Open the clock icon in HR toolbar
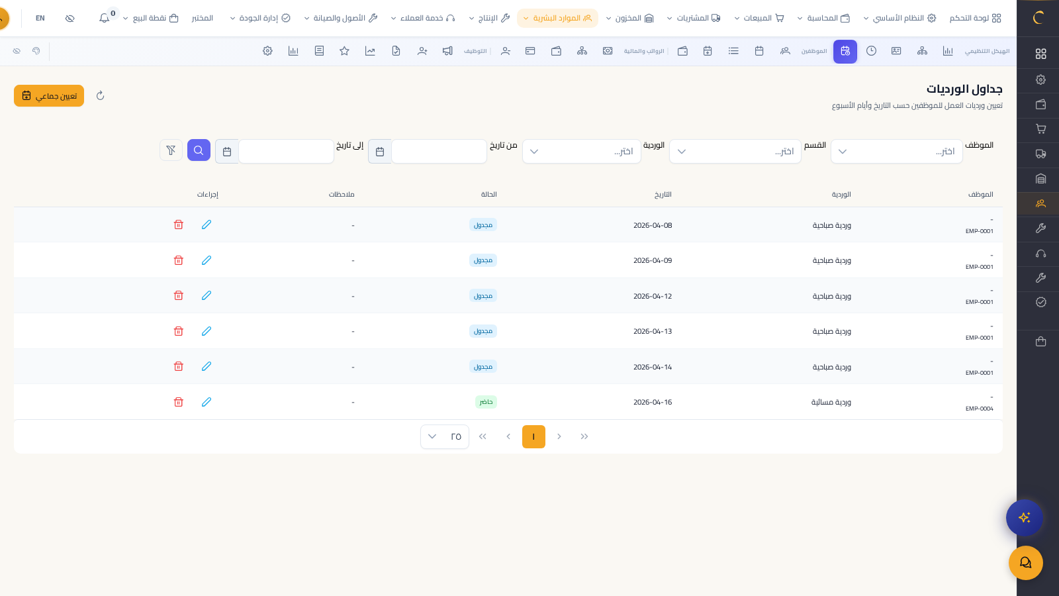The width and height of the screenshot is (1059, 596). (871, 51)
